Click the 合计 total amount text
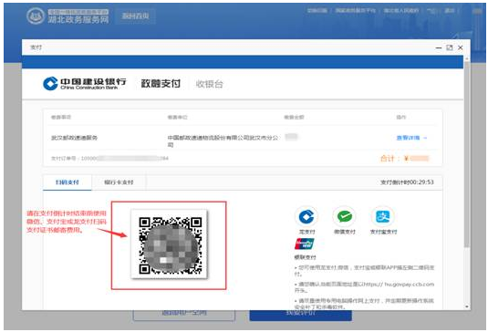Viewport: 488px width, 332px height. (405, 159)
